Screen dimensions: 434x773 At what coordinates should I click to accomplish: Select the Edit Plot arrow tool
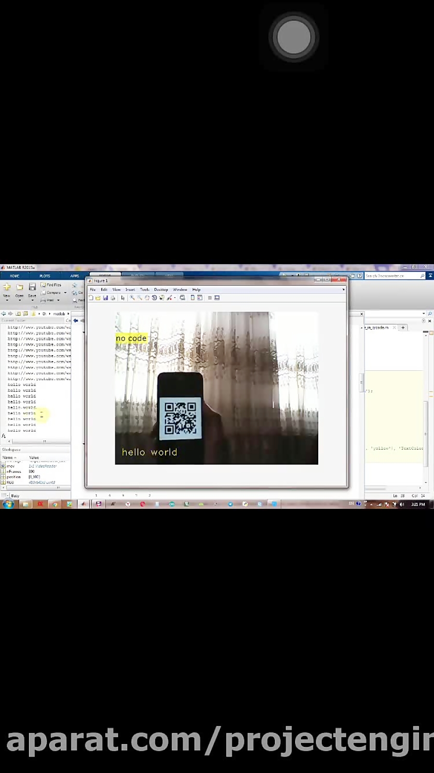click(123, 298)
